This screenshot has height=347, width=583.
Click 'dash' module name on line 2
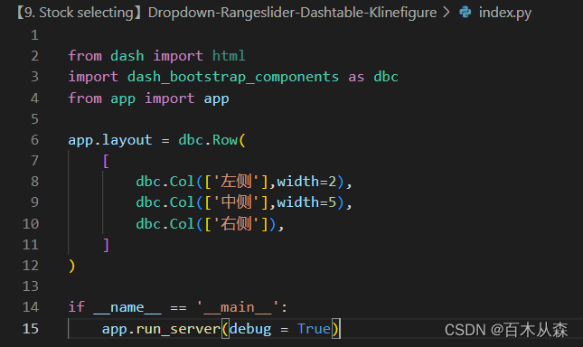127,56
